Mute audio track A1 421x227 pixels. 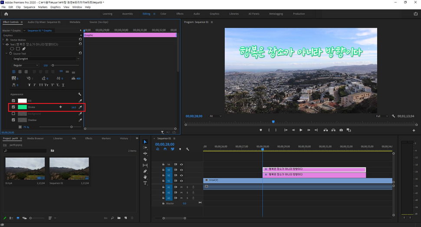coord(181,187)
